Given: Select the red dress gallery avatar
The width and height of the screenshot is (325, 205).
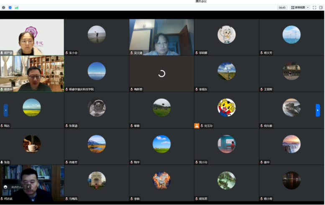Looking at the screenshot, I should click(x=227, y=144).
